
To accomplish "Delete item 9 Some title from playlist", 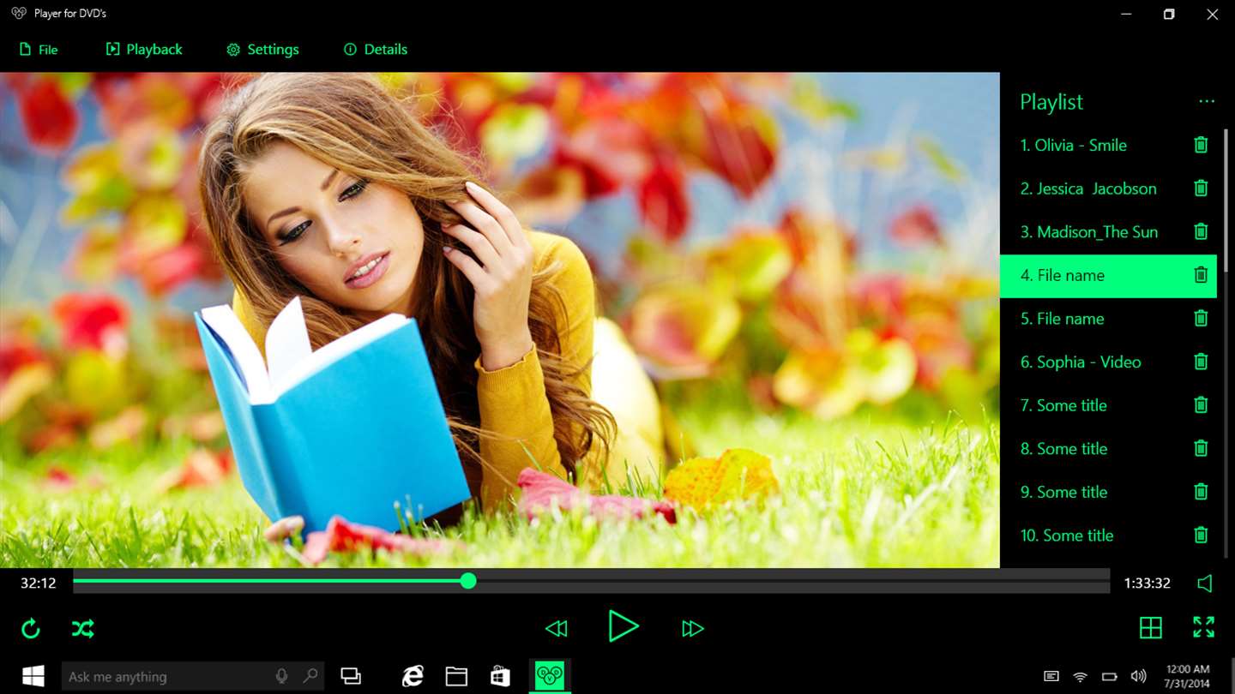I will click(x=1201, y=492).
